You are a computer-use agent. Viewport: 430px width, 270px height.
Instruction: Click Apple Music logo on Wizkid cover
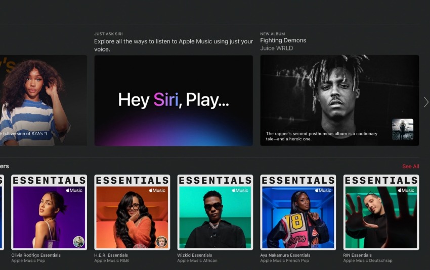pyautogui.click(x=240, y=190)
